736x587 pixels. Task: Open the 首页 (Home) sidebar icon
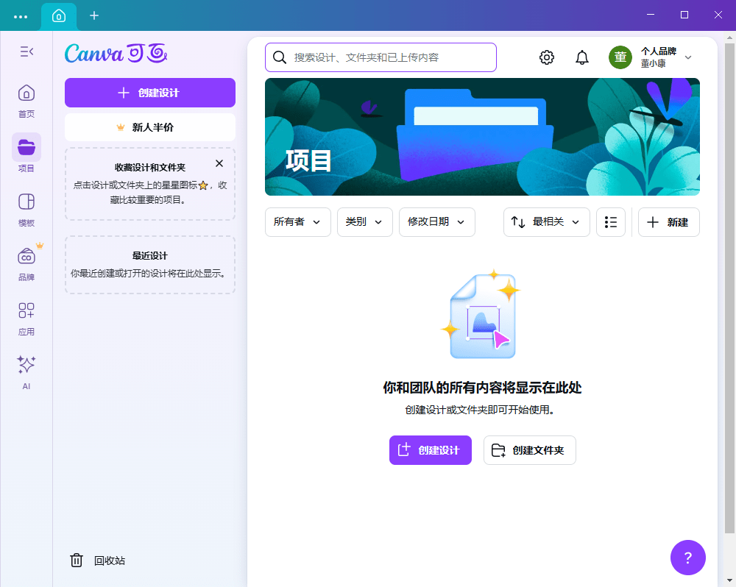tap(26, 93)
